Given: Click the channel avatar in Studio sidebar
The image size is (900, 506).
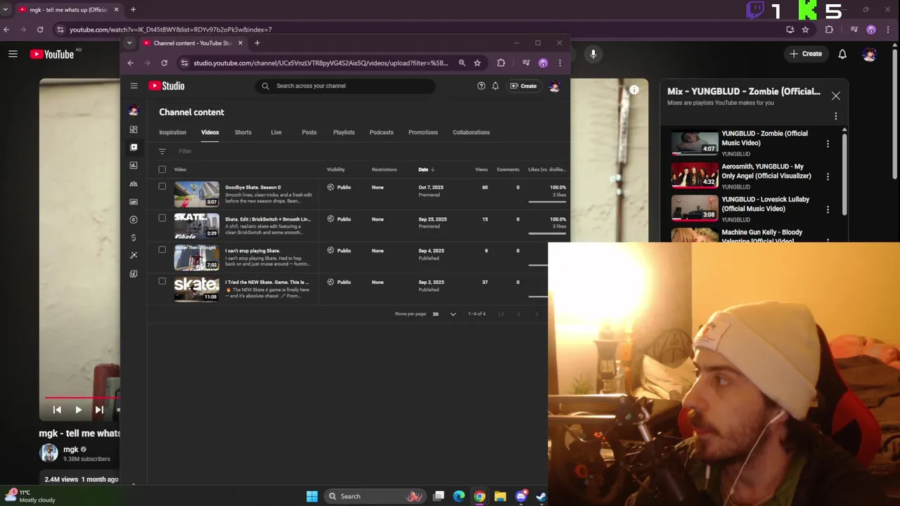Looking at the screenshot, I should pos(134,110).
